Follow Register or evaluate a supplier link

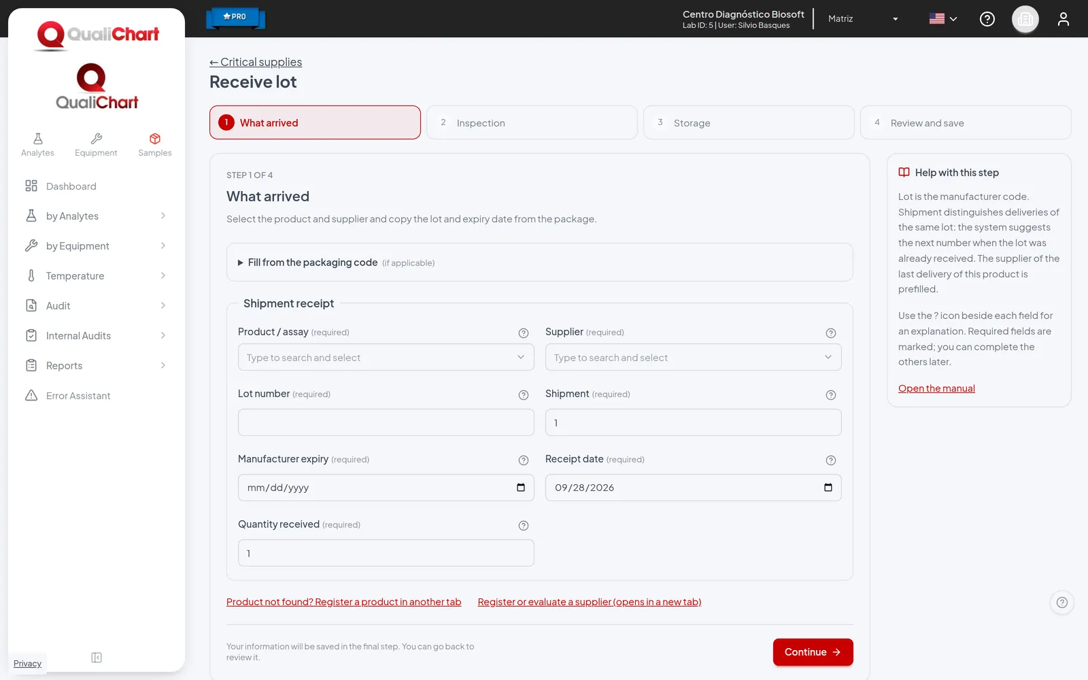coord(590,602)
